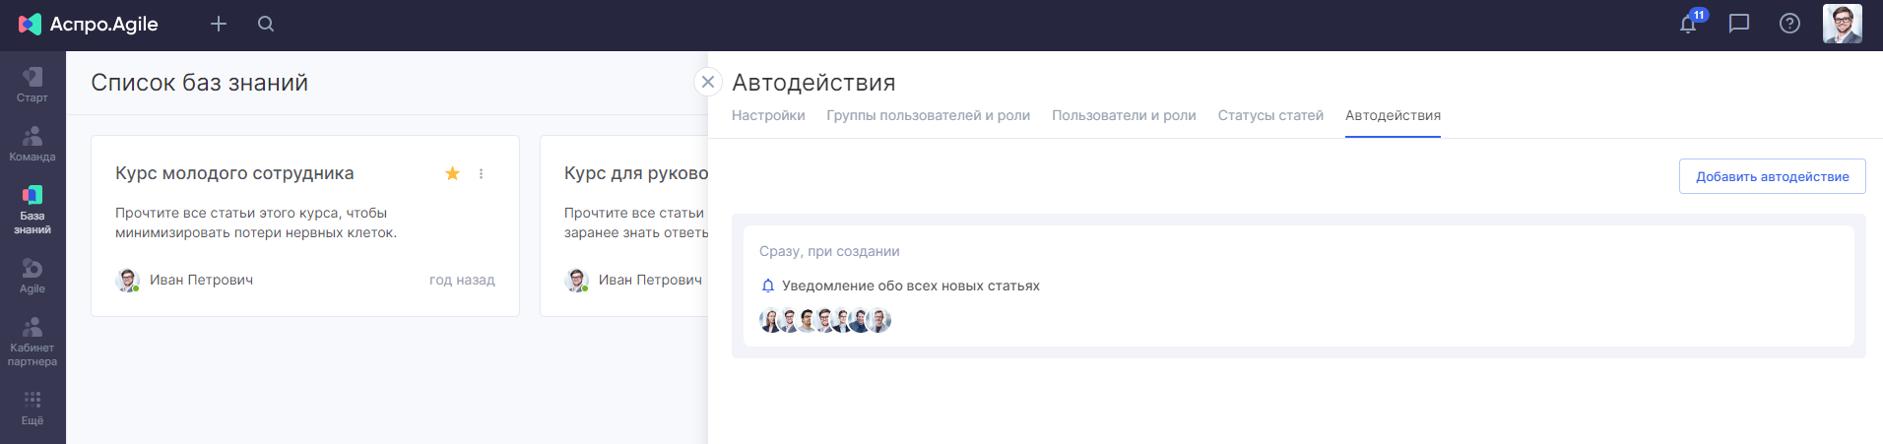Open help question mark icon
The width and height of the screenshot is (1883, 444).
[x=1789, y=24]
